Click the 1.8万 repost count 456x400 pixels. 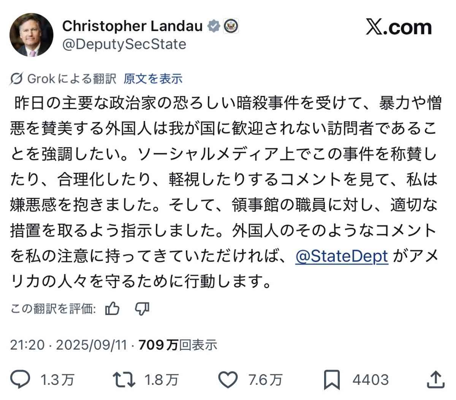pos(161,380)
